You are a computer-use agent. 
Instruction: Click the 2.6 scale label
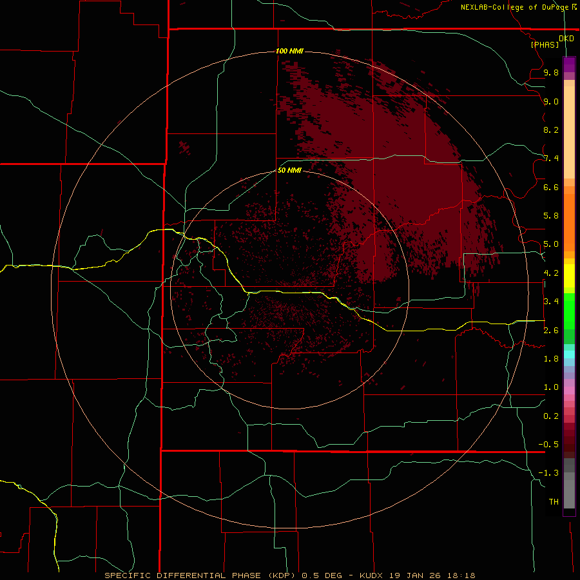[x=551, y=331]
